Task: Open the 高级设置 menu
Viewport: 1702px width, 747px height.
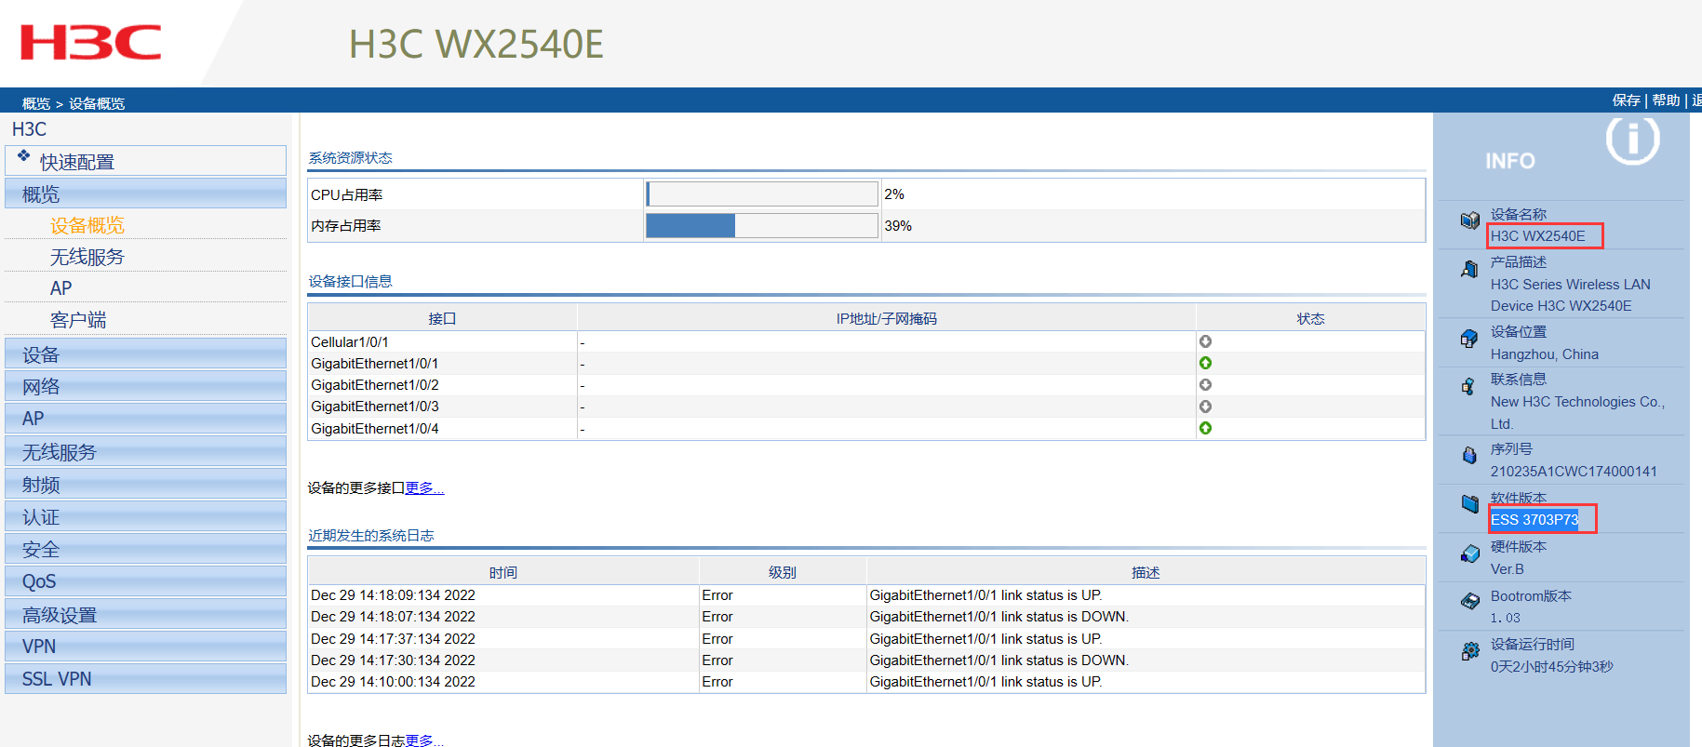Action: 145,614
